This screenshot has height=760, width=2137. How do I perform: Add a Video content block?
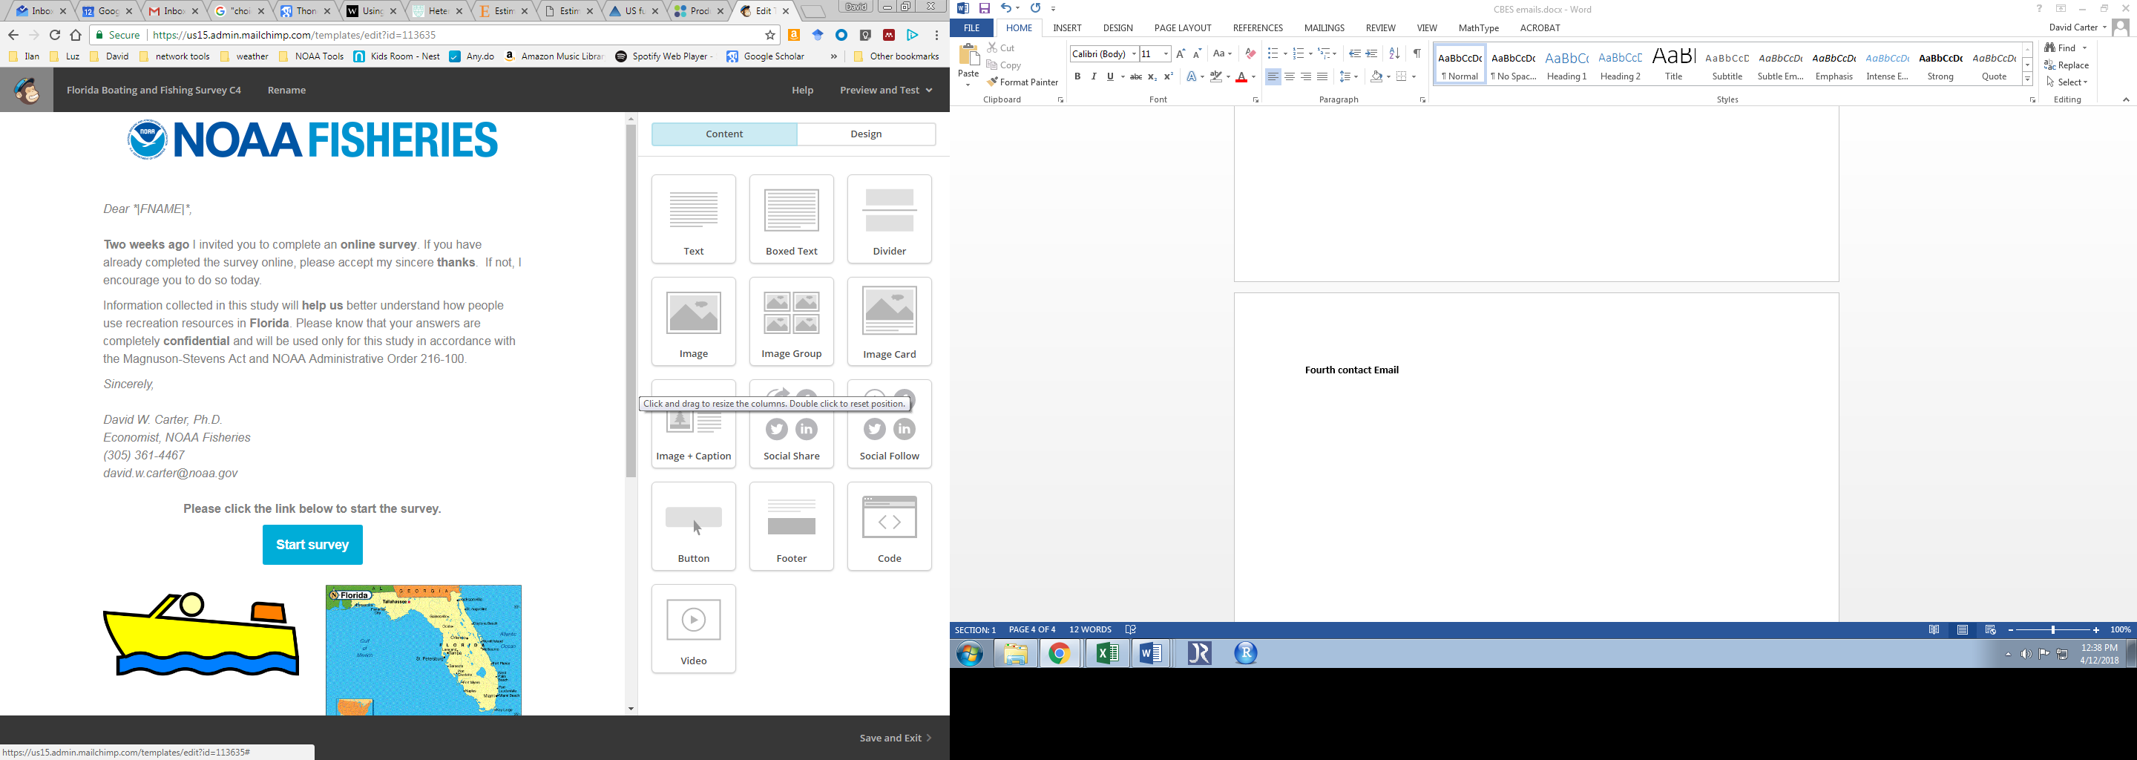pos(694,629)
